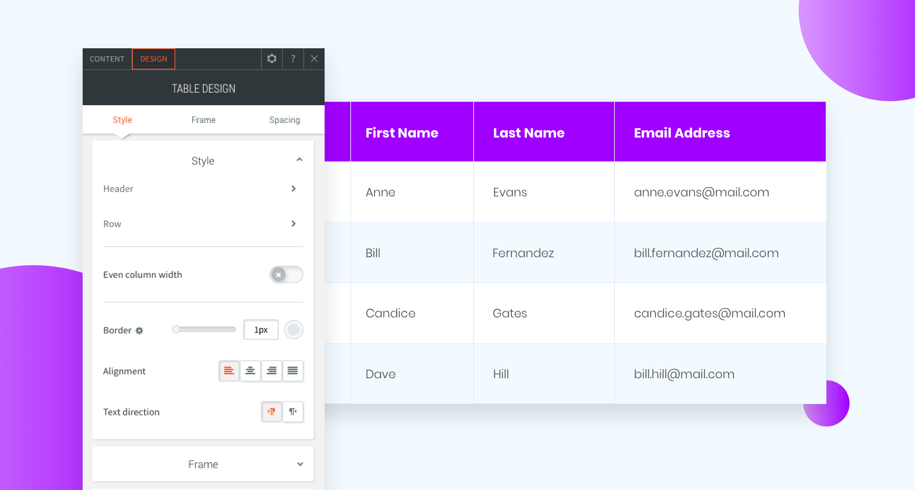Expand the Frame section
The width and height of the screenshot is (915, 490).
click(x=203, y=464)
